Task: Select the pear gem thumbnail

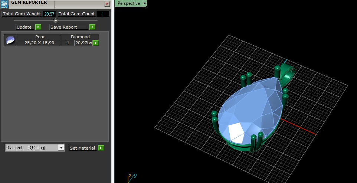Action: (x=10, y=40)
